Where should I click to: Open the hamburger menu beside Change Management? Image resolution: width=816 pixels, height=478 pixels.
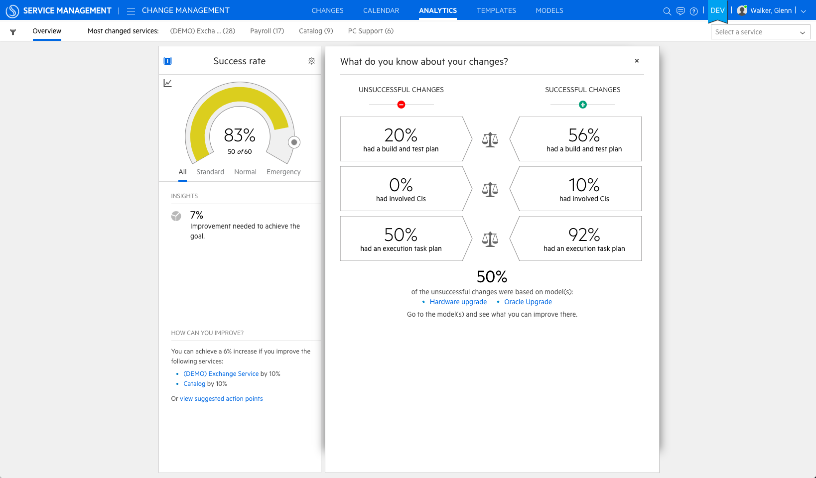pyautogui.click(x=130, y=10)
